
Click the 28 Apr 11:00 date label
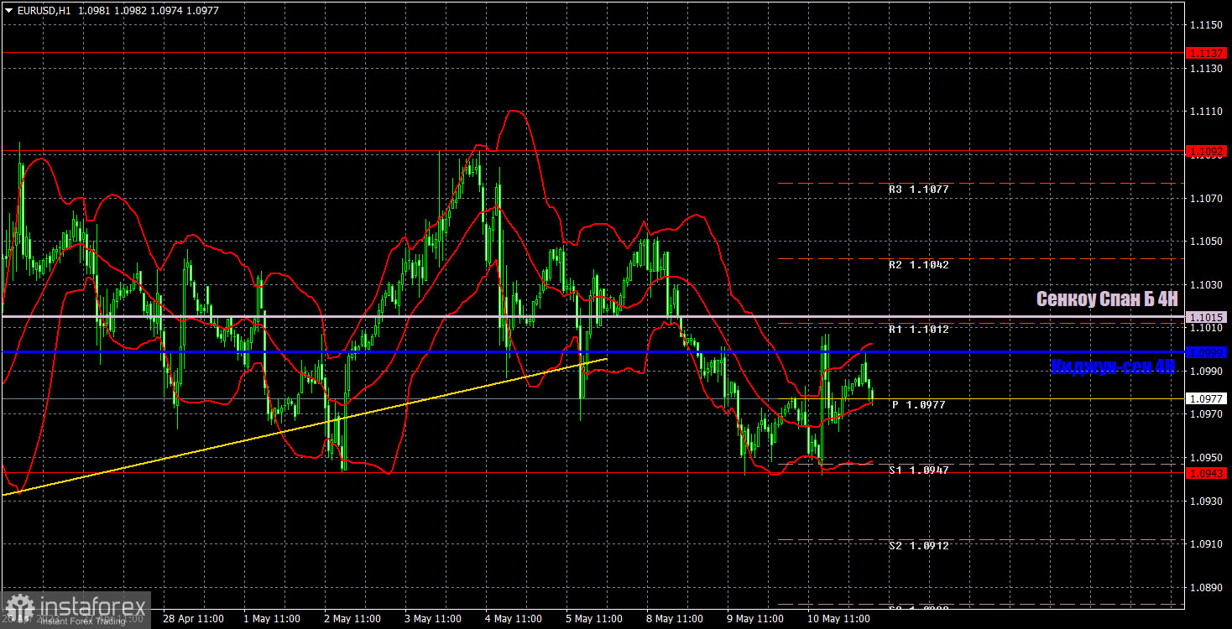coord(191,619)
